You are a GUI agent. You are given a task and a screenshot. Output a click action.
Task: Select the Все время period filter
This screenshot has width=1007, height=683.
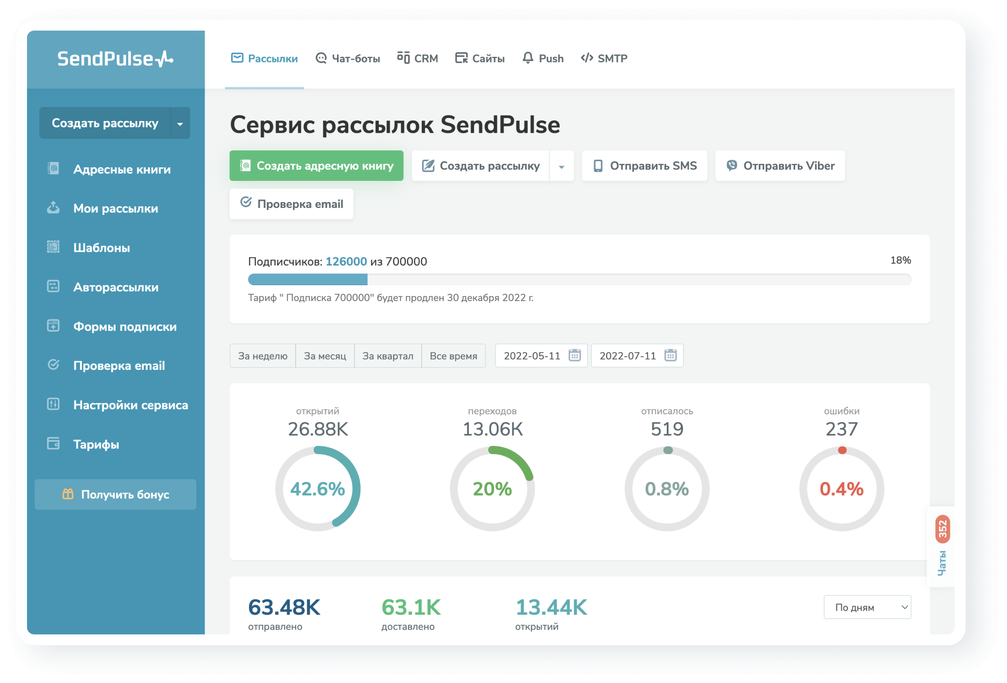pyautogui.click(x=453, y=356)
